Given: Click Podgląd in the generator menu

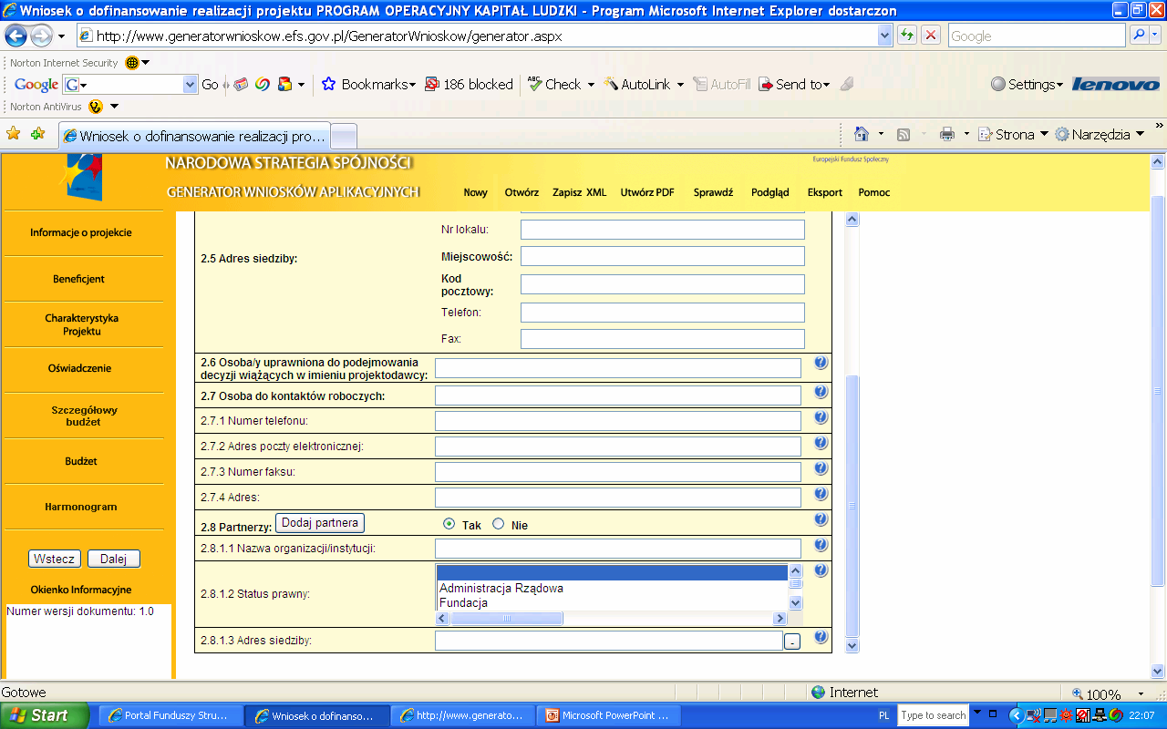Looking at the screenshot, I should (770, 192).
